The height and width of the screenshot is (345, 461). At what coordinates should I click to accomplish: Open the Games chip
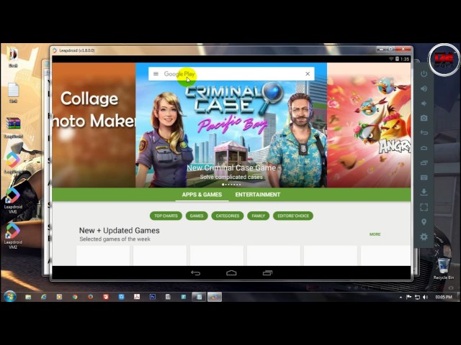click(x=197, y=216)
